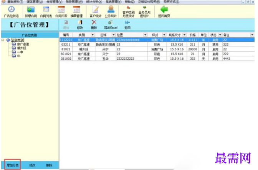The width and height of the screenshot is (258, 170).
Task: Click the 222eeeeeeeeee position cell
Action: point(132,40)
